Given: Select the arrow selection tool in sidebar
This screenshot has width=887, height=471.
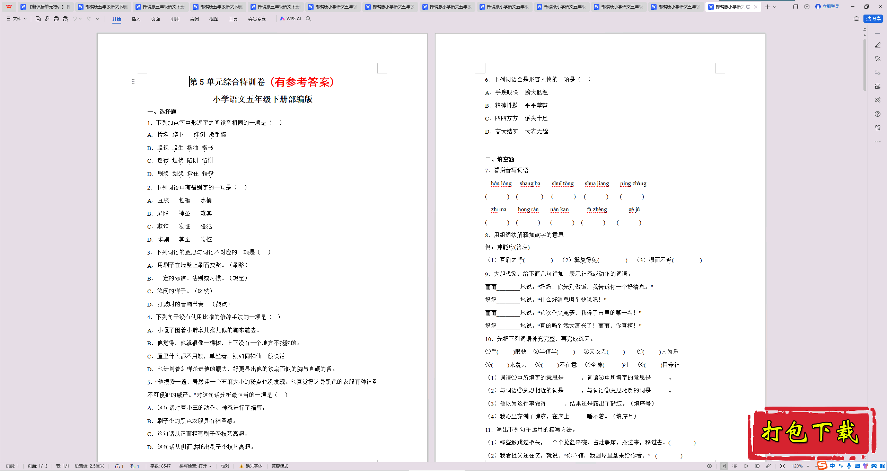Looking at the screenshot, I should tap(878, 59).
